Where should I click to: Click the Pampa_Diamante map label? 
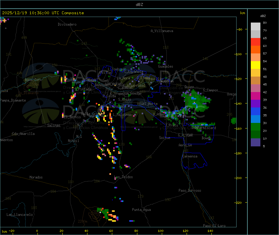[13, 100]
